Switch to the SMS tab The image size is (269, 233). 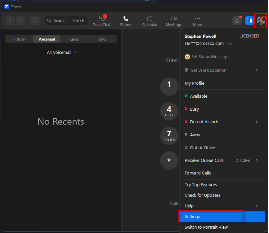pos(103,39)
